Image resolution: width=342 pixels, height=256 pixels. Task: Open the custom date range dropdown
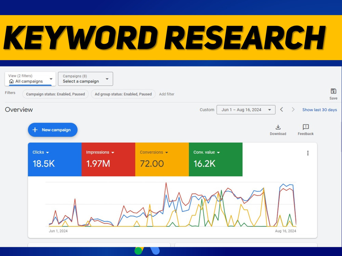(x=246, y=110)
